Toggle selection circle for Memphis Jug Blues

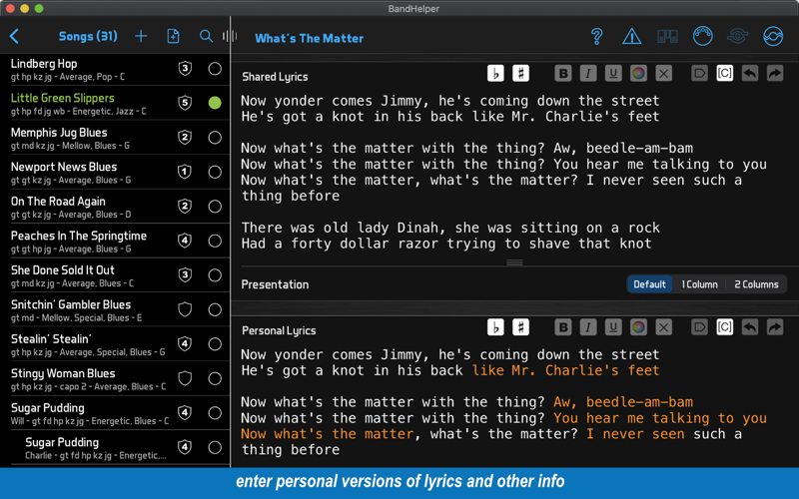coord(215,138)
